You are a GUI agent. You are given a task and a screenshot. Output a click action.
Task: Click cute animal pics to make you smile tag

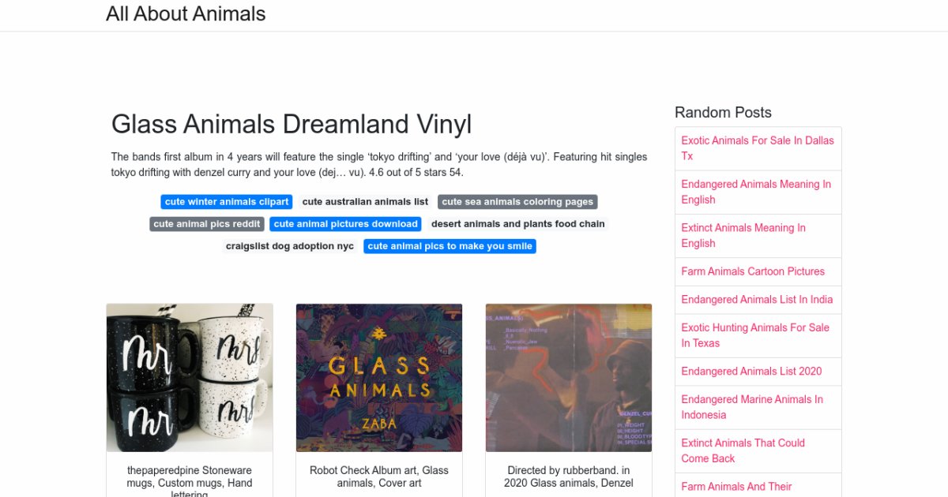click(x=450, y=246)
